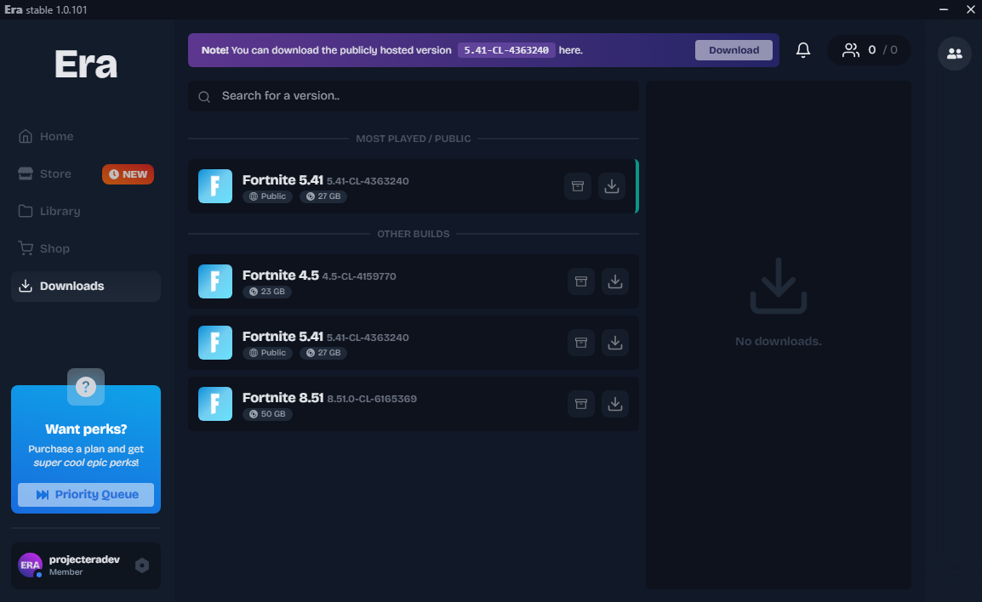
Task: Click the 4.5-CL-4159770 build label
Action: [359, 276]
